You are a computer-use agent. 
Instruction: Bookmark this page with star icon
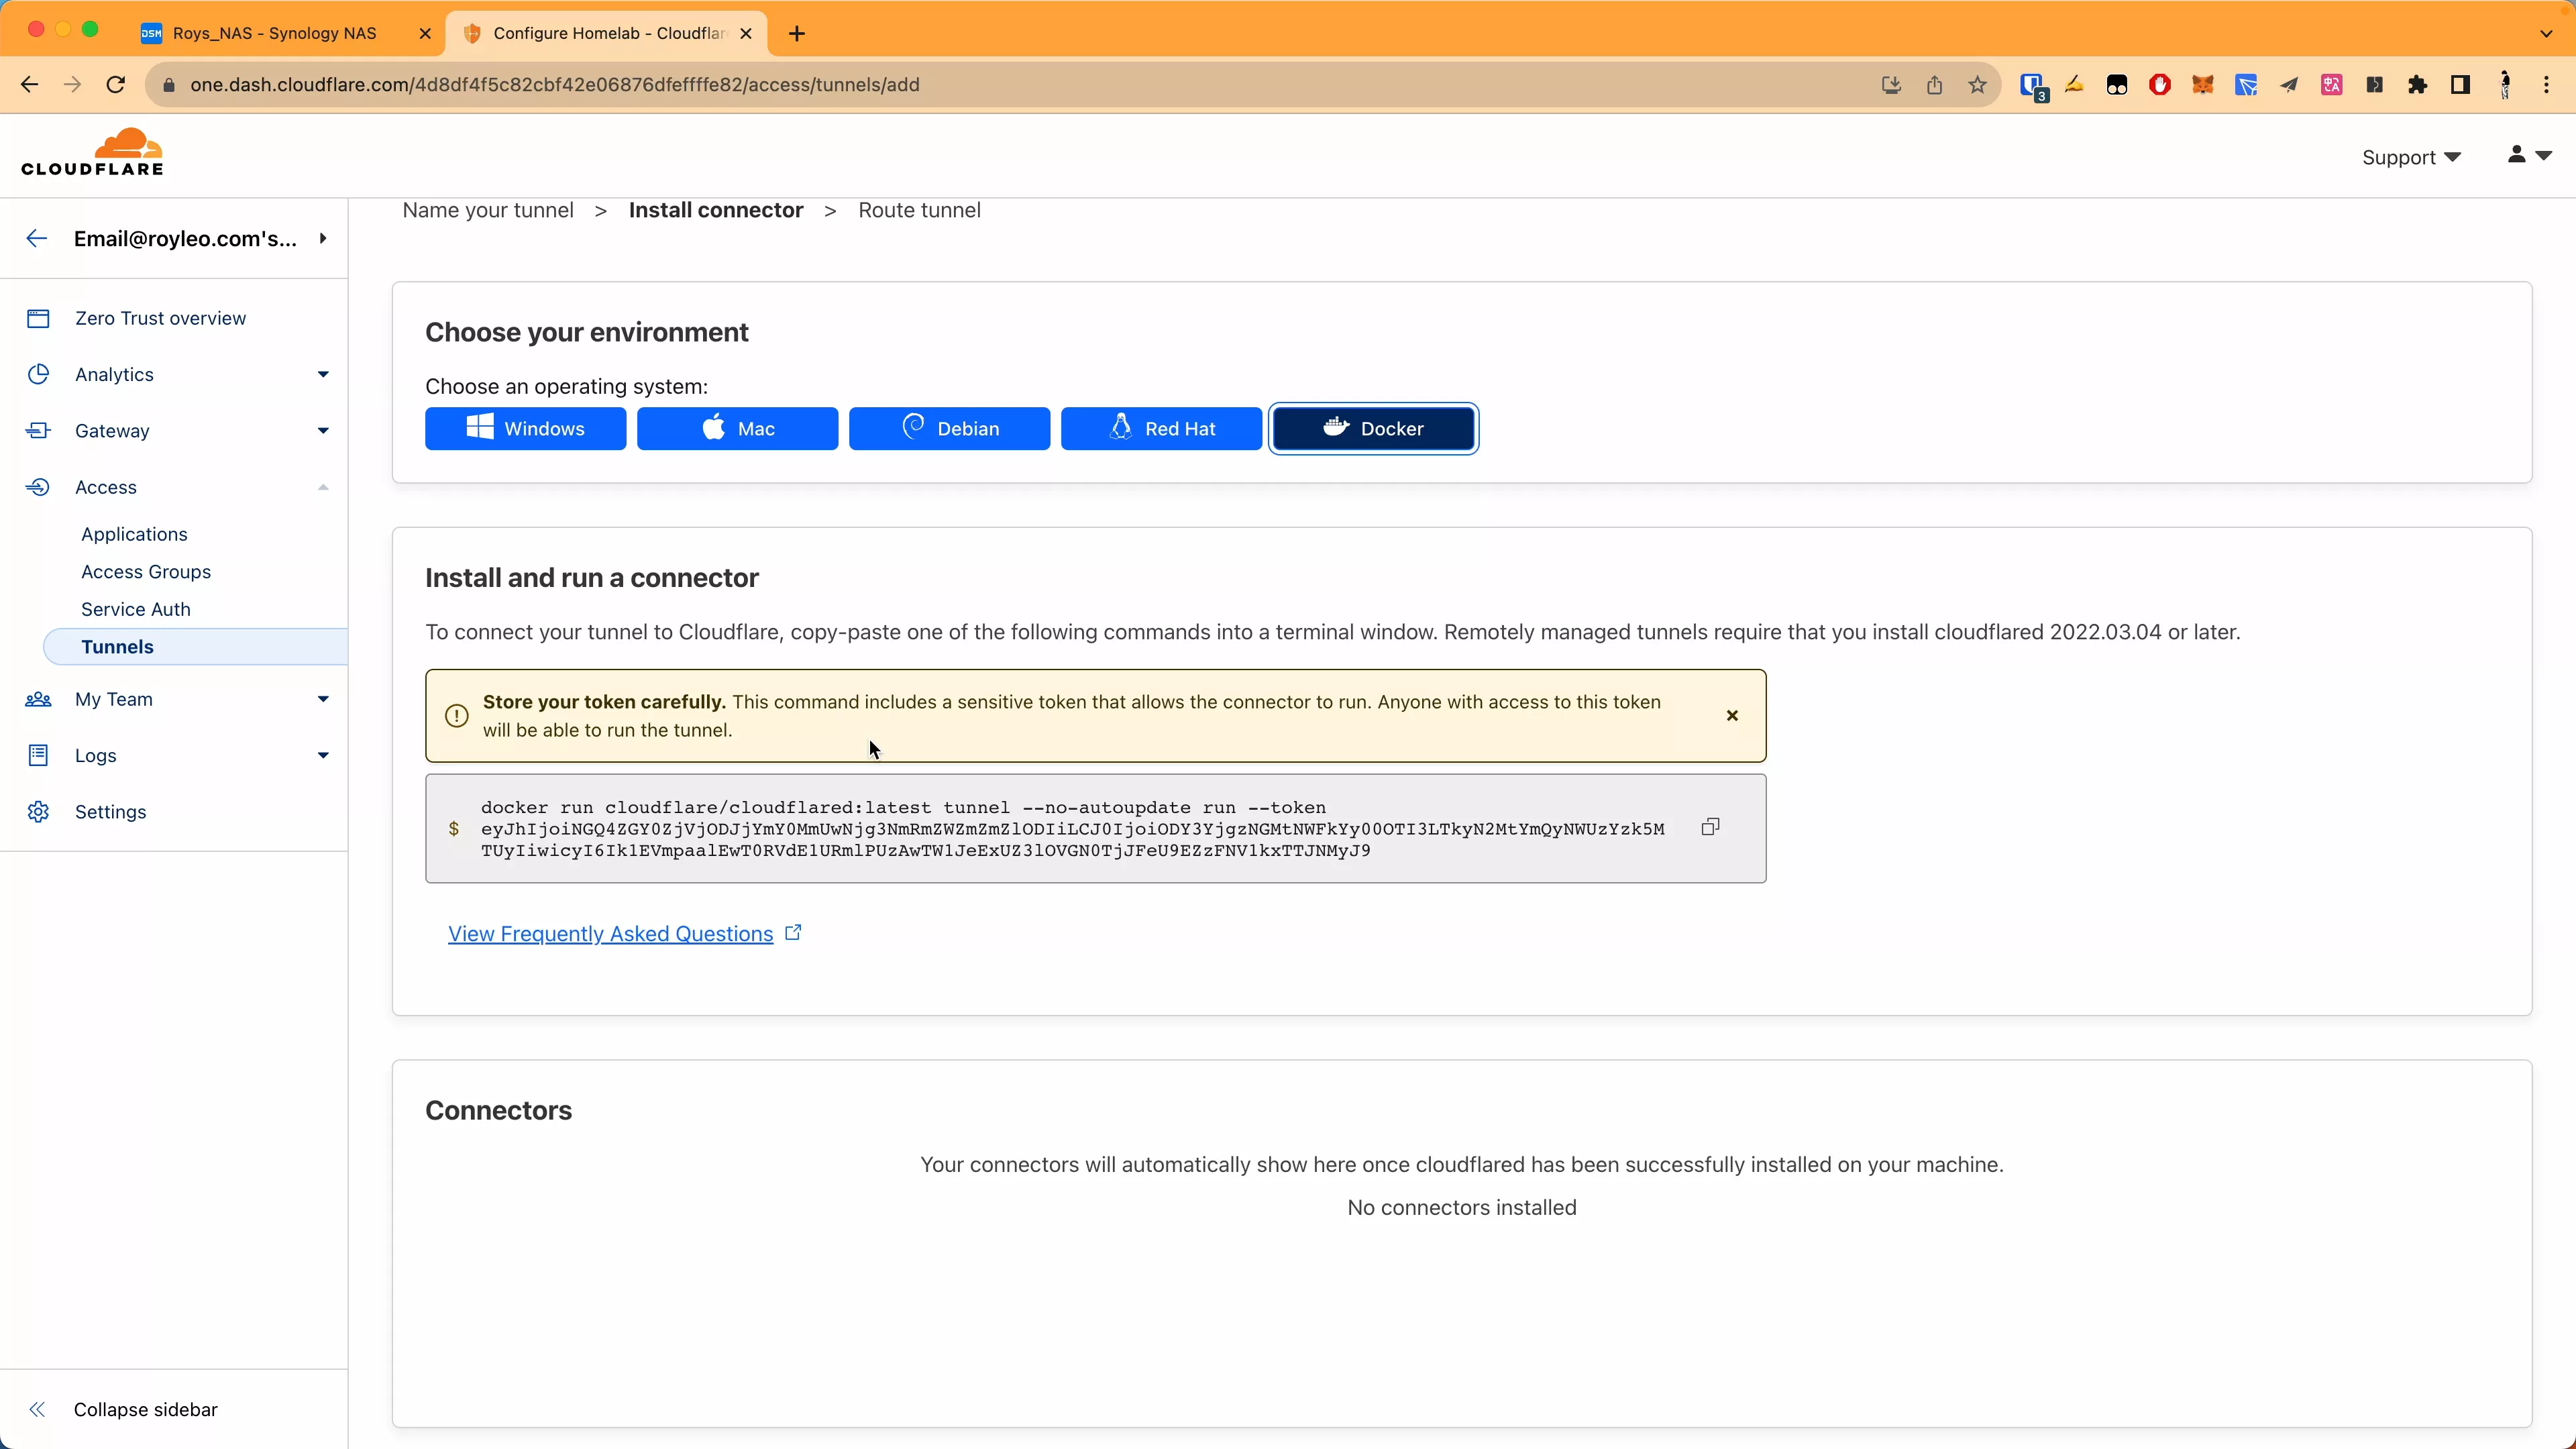pos(1977,85)
